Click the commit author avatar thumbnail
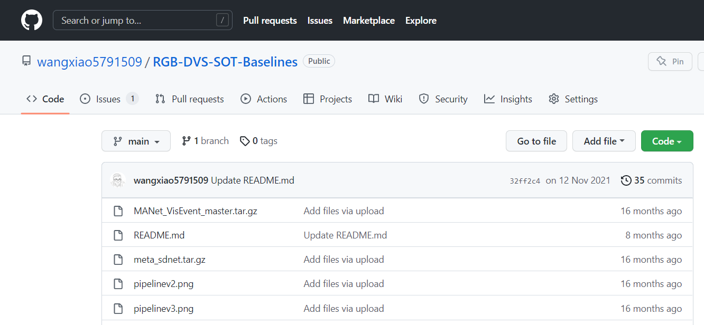704x325 pixels. point(118,180)
